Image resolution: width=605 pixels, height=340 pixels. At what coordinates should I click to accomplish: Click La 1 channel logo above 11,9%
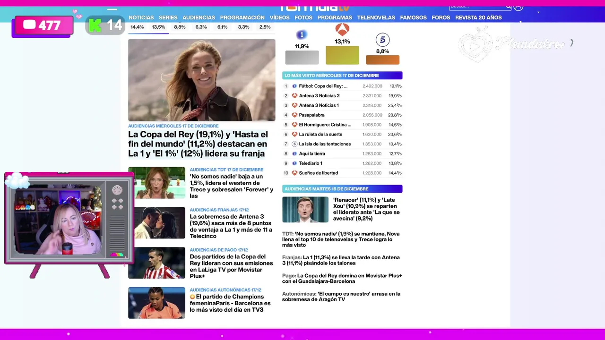coord(302,34)
